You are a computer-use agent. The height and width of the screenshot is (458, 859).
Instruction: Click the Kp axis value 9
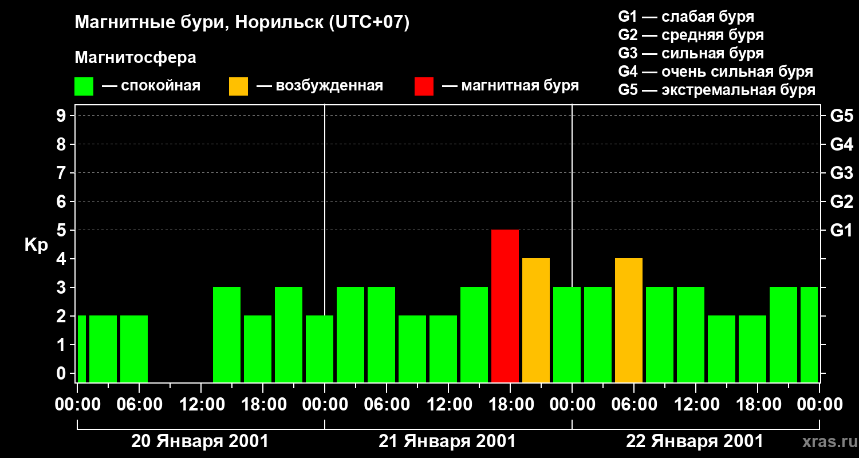point(62,116)
